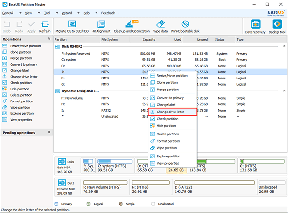Select Explore partition in Operations panel
Screen dimensions: 288x213
(x=18, y=113)
